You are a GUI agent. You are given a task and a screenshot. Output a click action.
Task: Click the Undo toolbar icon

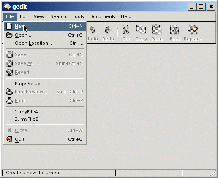tap(92, 30)
